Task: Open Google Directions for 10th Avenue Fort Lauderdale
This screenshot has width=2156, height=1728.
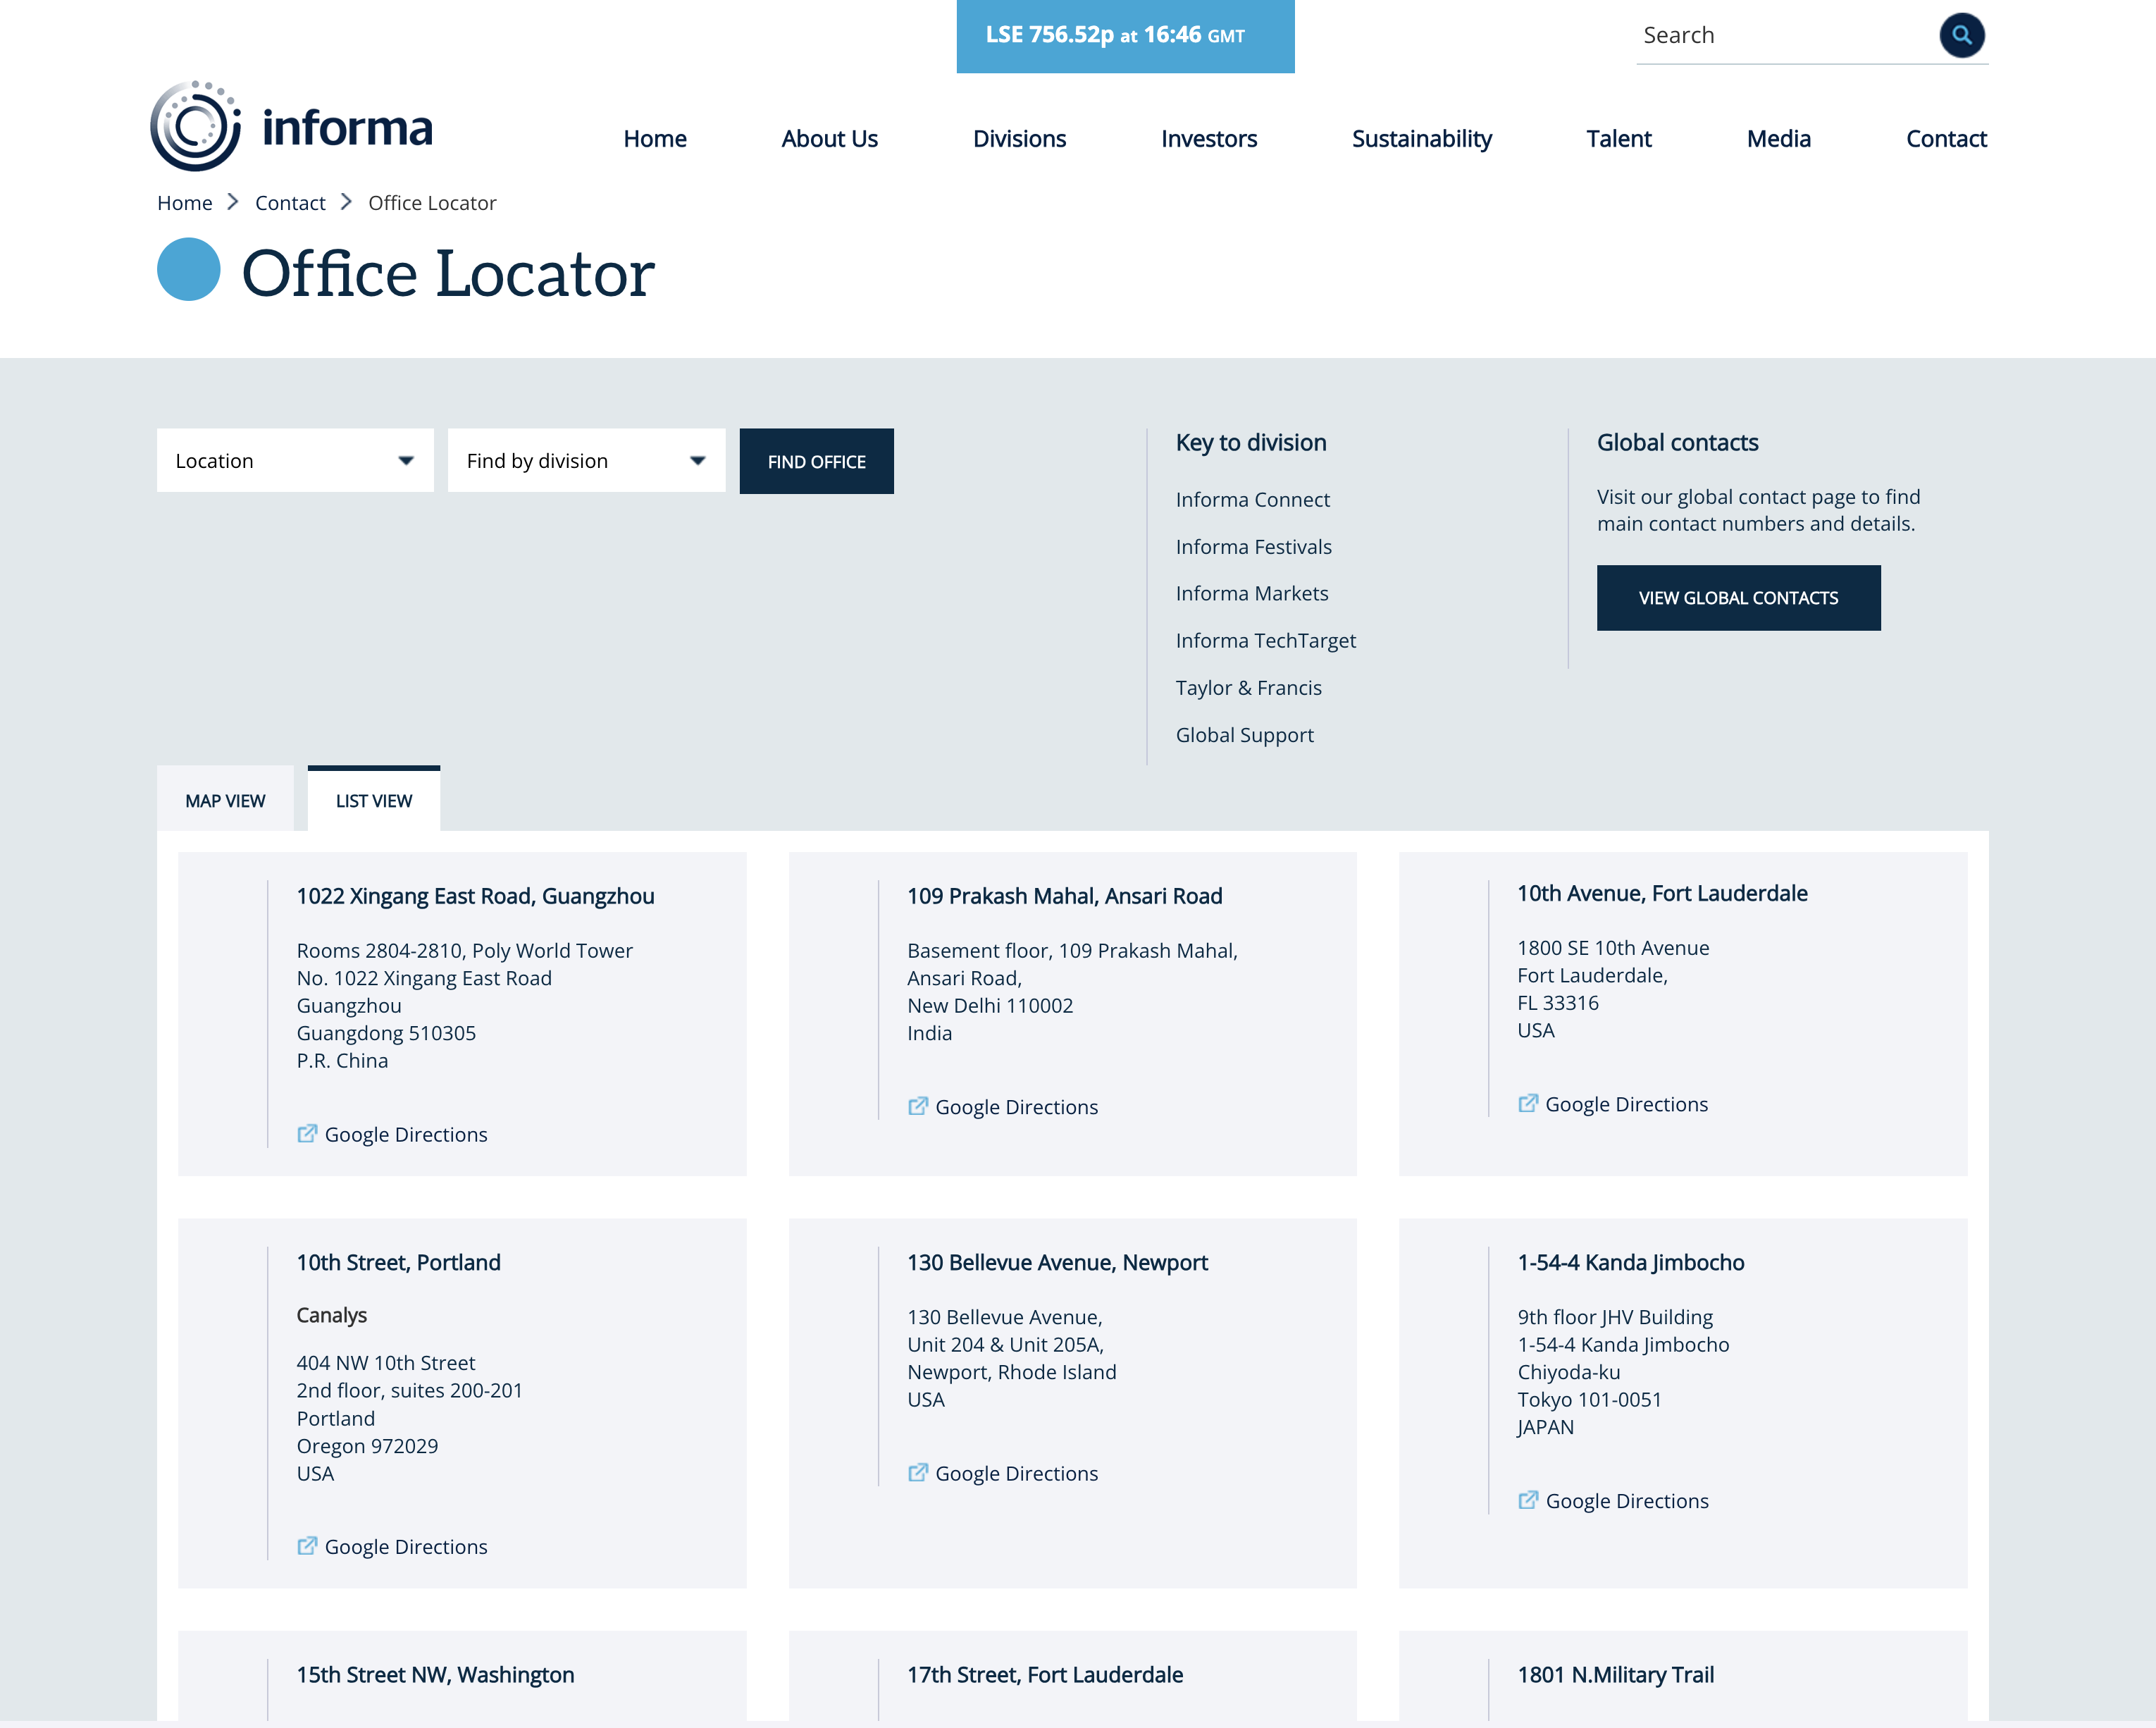Action: 1626,1104
